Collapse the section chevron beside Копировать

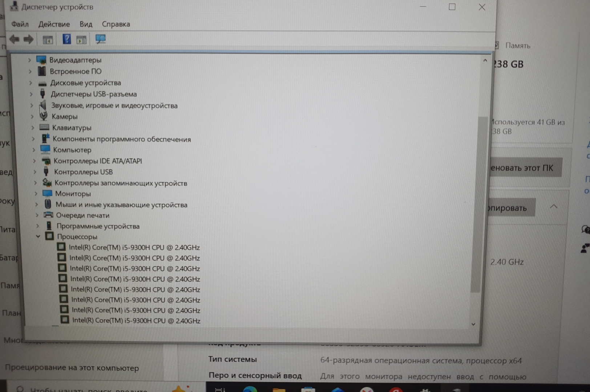point(554,207)
